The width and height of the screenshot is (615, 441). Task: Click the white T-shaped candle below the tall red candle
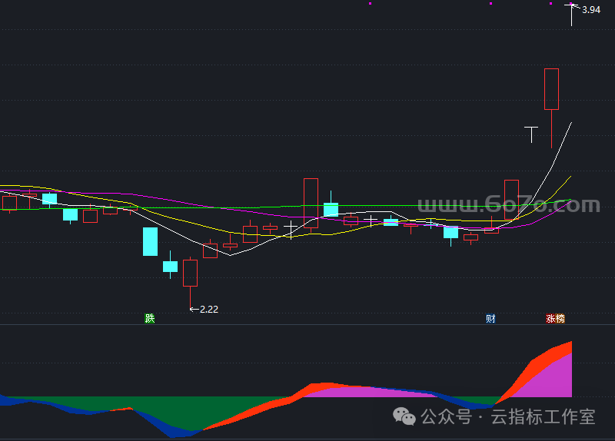click(531, 132)
